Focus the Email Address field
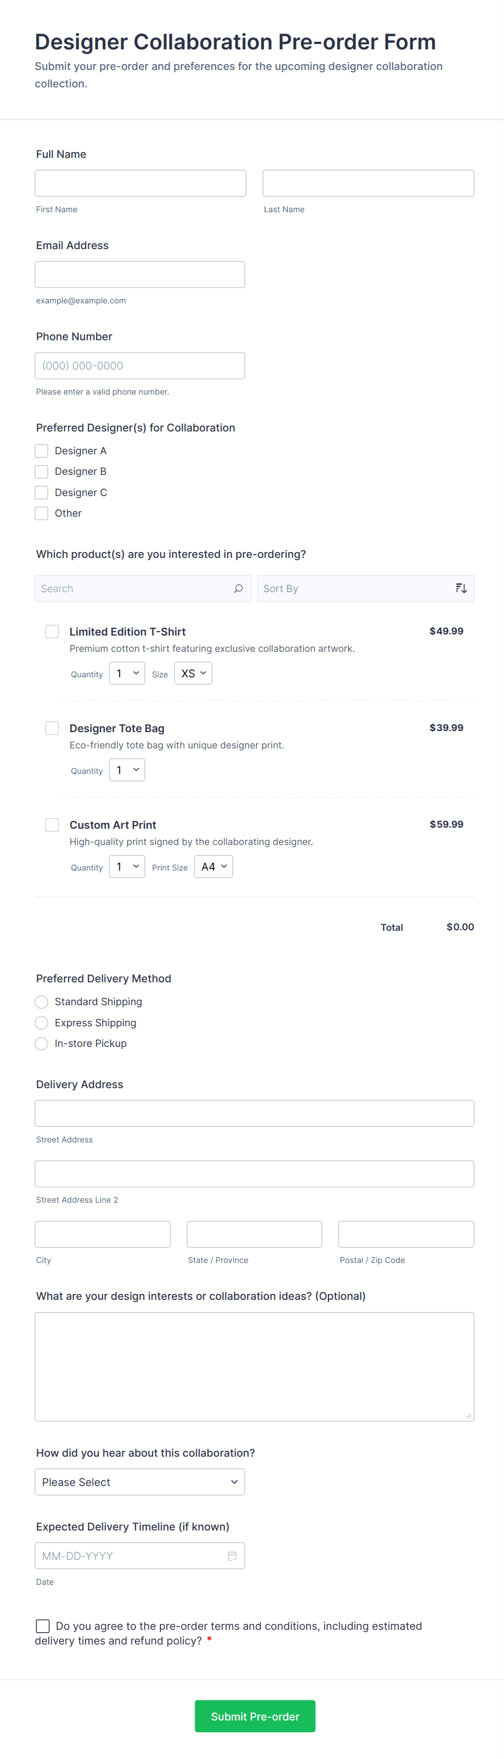Viewport: 504px width, 1759px height. tap(140, 275)
